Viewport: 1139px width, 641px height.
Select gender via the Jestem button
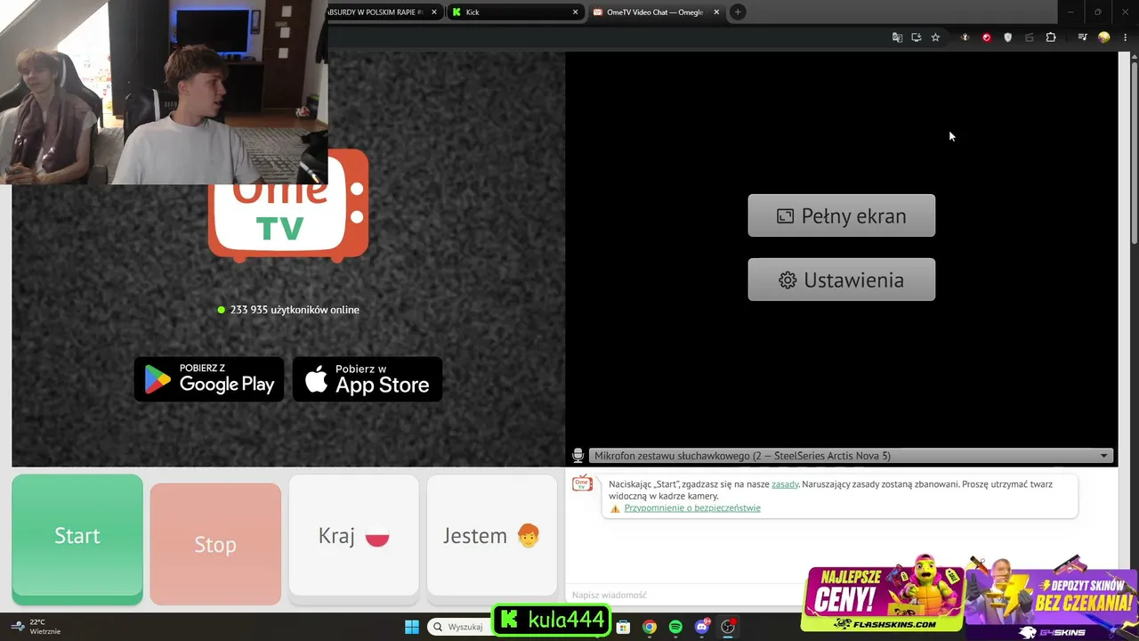point(491,535)
